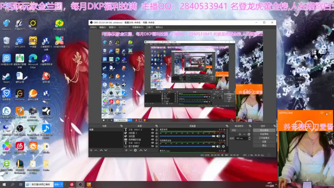Image resolution: width=334 pixels, height=188 pixels.
Task: Open the scene collection menu in OBS
Action: (138, 27)
